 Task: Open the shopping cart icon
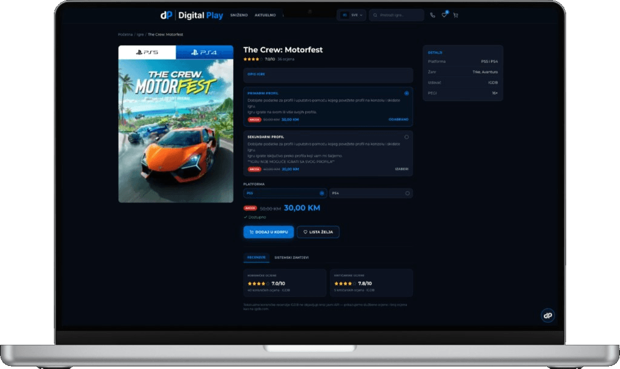tap(455, 15)
